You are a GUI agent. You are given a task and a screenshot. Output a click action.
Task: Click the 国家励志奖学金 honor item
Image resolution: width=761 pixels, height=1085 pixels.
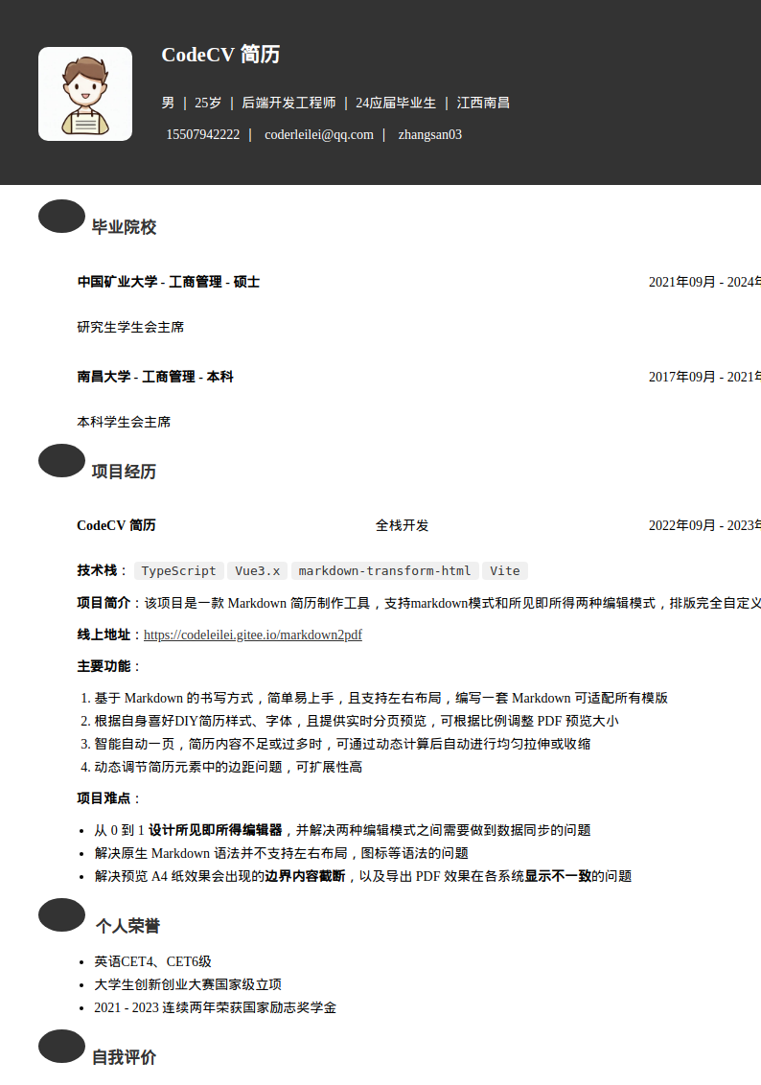pos(215,1006)
